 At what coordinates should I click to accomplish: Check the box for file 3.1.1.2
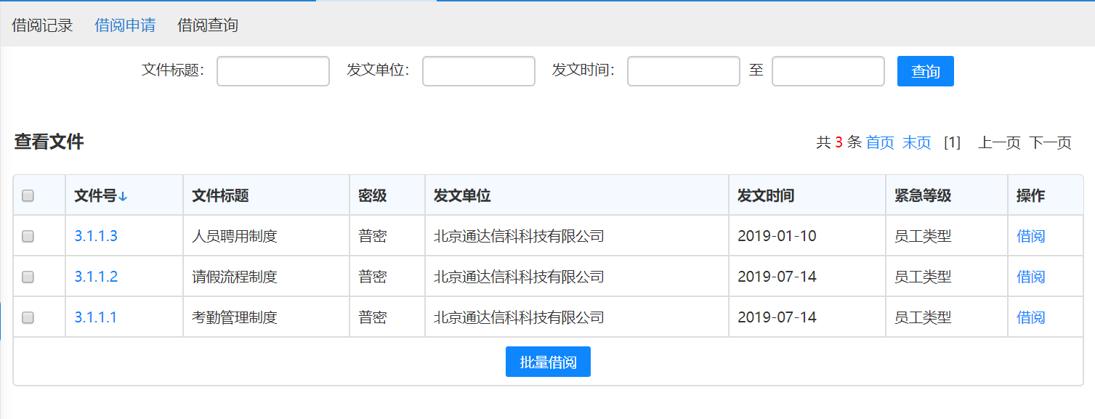28,277
